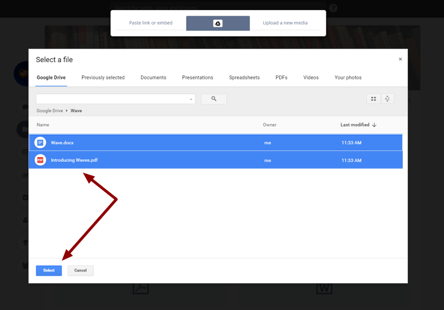Click the Google Drive icon tab

point(218,23)
